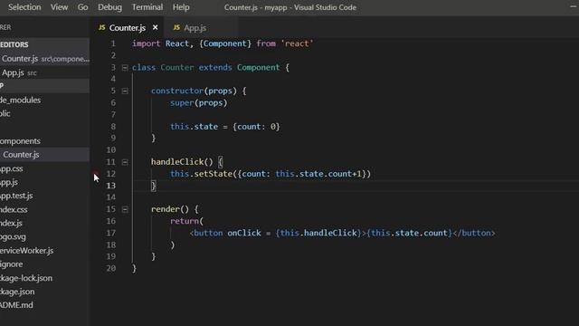The width and height of the screenshot is (579, 326).
Task: Click the word 'react' in the import line
Action: (x=297, y=43)
